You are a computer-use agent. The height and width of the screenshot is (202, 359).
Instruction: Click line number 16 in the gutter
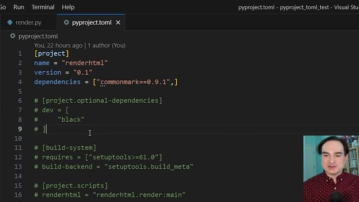[19, 195]
